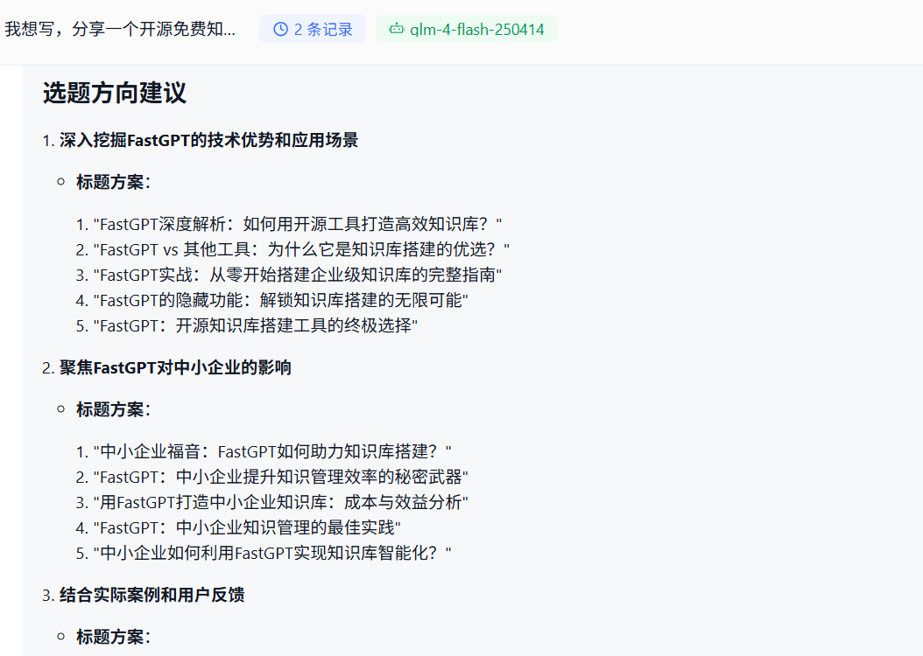
Task: Click the clock icon in the records badge
Action: pyautogui.click(x=281, y=29)
